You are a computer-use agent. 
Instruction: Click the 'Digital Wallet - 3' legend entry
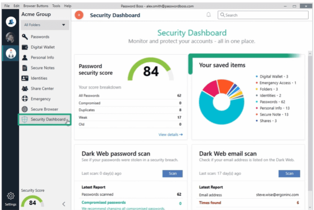[x=272, y=76]
